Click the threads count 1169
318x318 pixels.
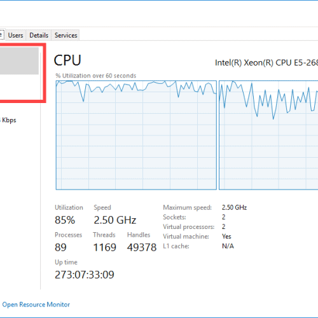(x=105, y=247)
